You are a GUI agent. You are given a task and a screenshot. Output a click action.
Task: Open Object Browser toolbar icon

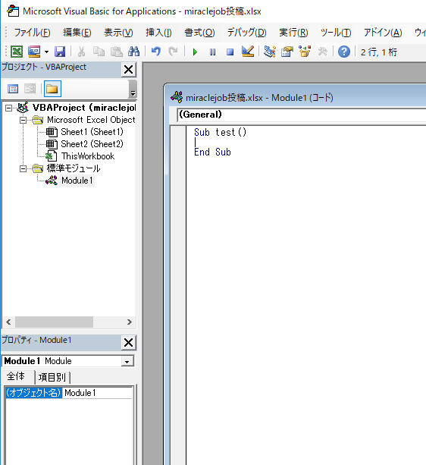[305, 52]
